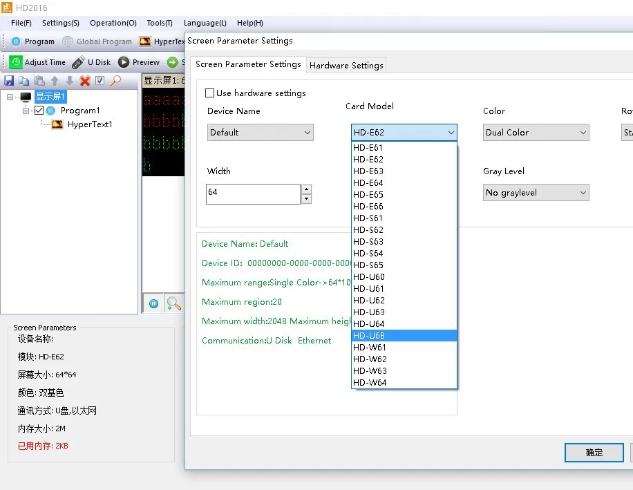This screenshot has height=490, width=633.
Task: Switch to Screen Parameter Settings tab
Action: [248, 64]
